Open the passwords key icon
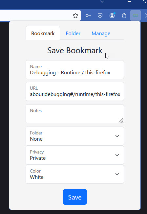This screenshot has height=214, width=147. coord(88,15)
